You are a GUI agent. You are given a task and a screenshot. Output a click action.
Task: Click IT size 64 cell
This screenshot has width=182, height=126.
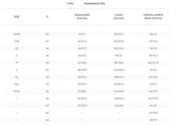[x=47, y=120]
